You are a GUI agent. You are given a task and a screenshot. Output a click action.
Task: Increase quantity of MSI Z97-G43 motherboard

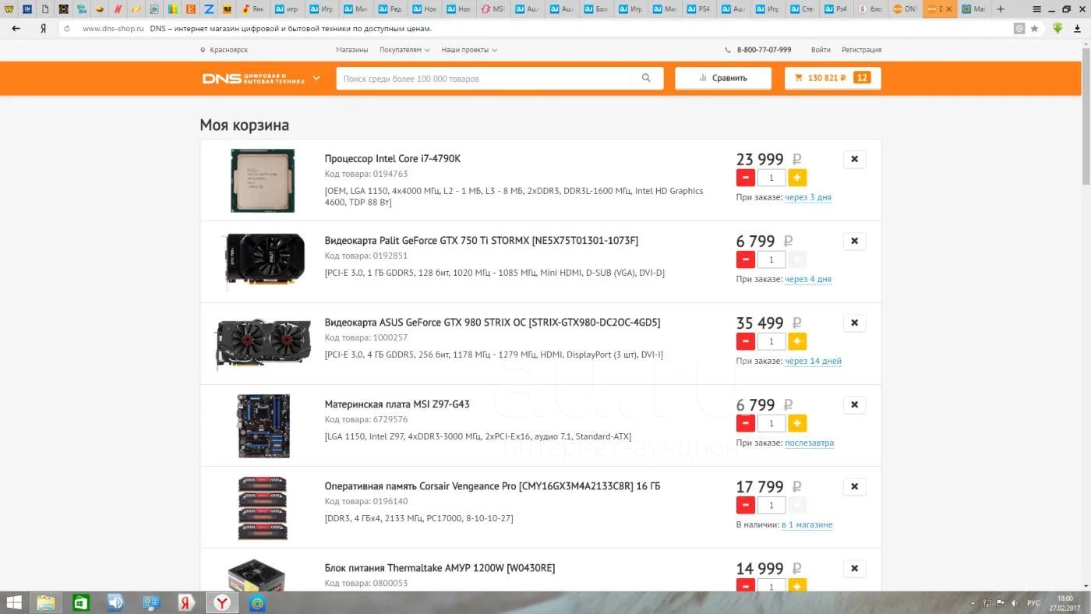click(x=797, y=423)
